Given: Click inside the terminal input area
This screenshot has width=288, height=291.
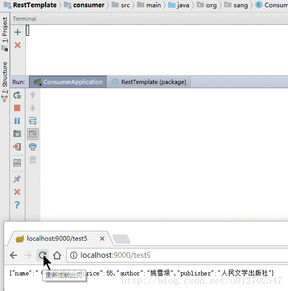Looking at the screenshot, I should (x=157, y=50).
